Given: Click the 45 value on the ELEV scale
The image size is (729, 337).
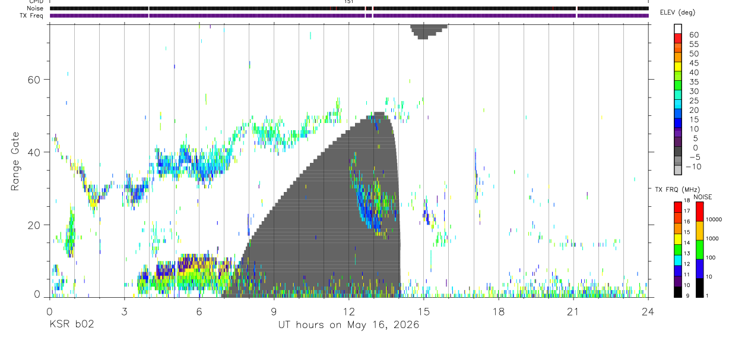Looking at the screenshot, I should click(693, 63).
